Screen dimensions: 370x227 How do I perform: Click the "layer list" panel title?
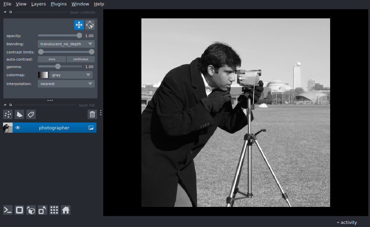(x=87, y=105)
